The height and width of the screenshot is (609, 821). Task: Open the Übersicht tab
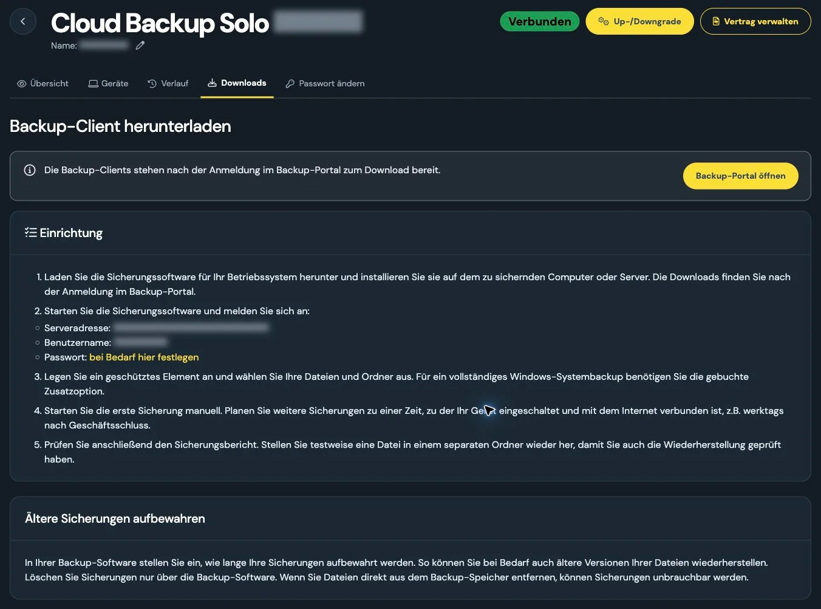pos(43,83)
